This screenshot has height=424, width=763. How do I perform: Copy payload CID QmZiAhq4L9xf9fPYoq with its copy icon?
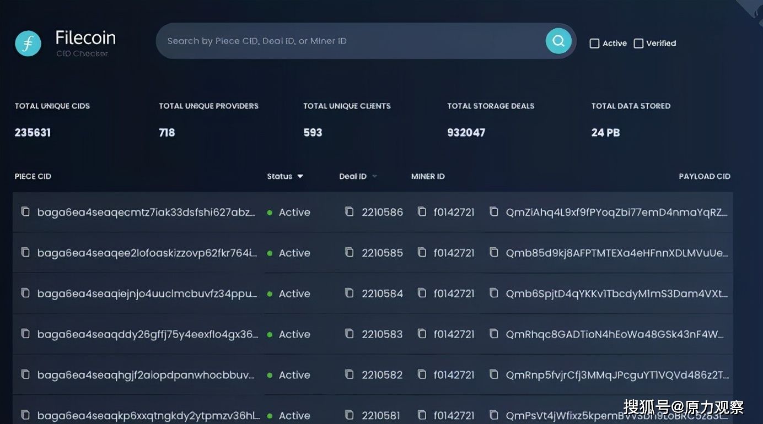[494, 211]
